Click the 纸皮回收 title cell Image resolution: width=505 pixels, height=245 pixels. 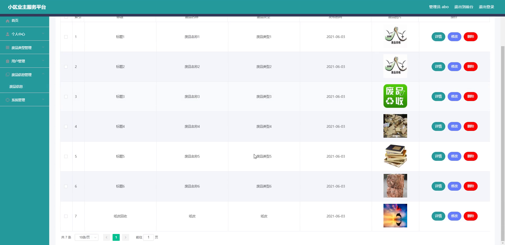[120, 216]
